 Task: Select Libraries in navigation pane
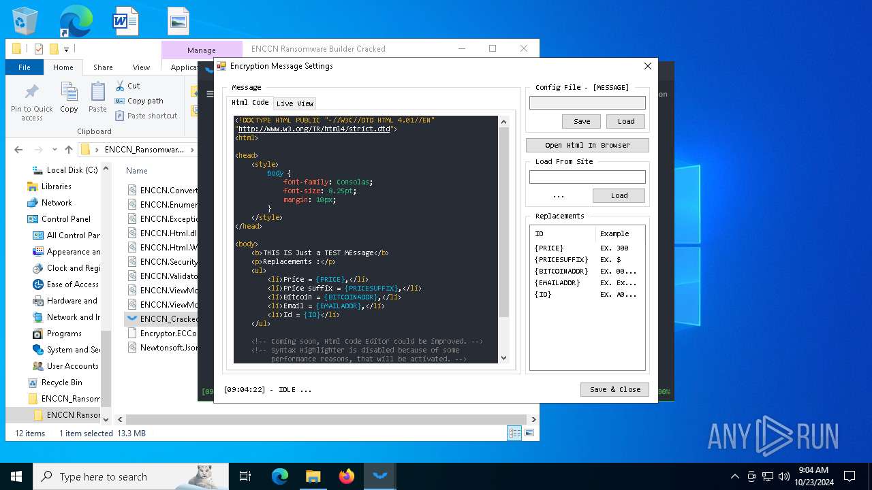click(56, 186)
